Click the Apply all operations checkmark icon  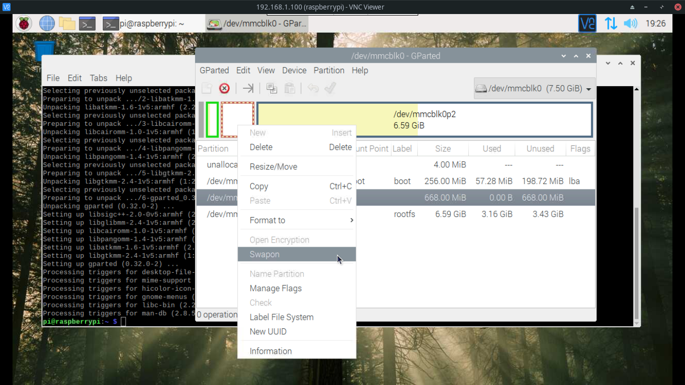coord(330,88)
